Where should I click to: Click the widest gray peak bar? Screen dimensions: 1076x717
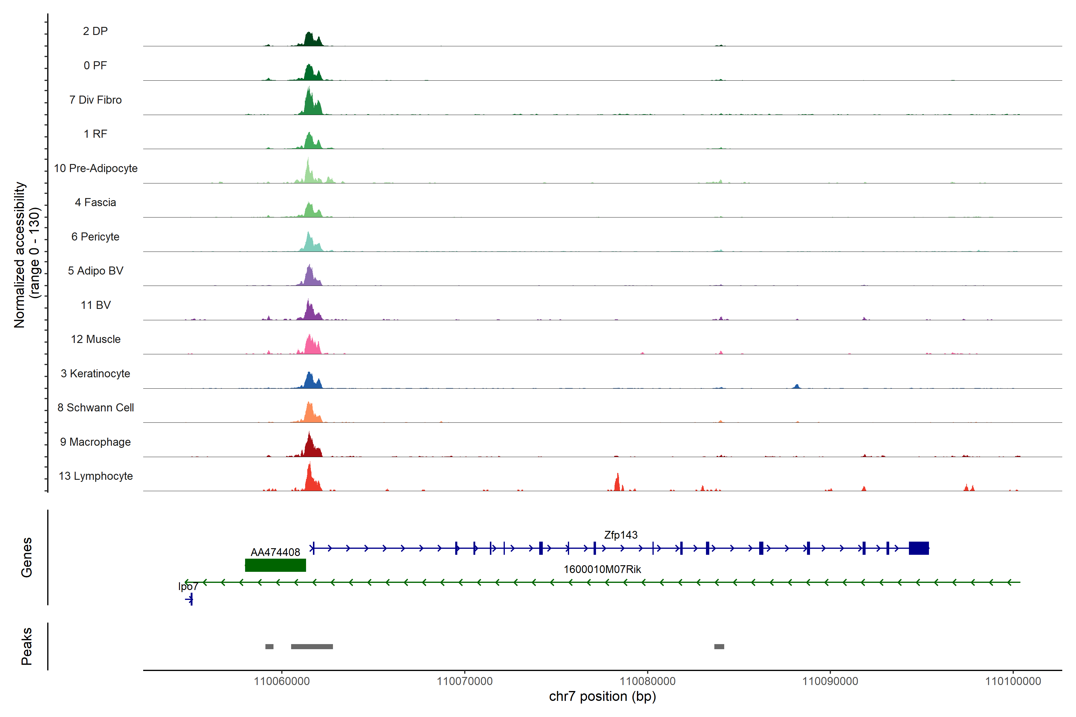click(312, 646)
